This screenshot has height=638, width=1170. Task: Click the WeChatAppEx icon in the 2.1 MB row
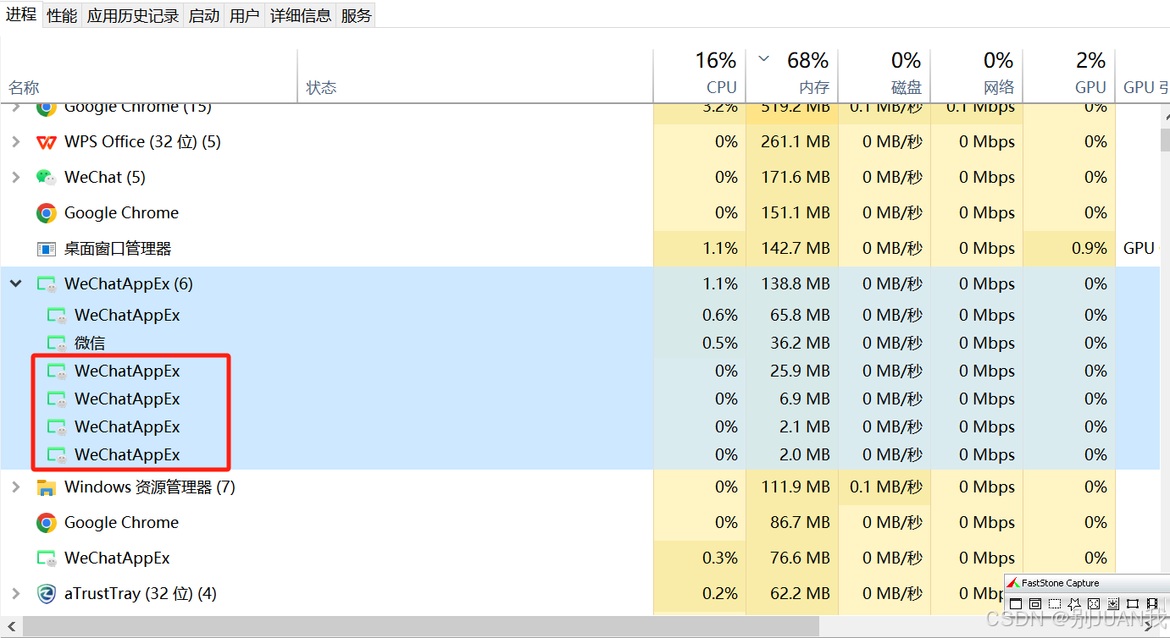(x=57, y=427)
